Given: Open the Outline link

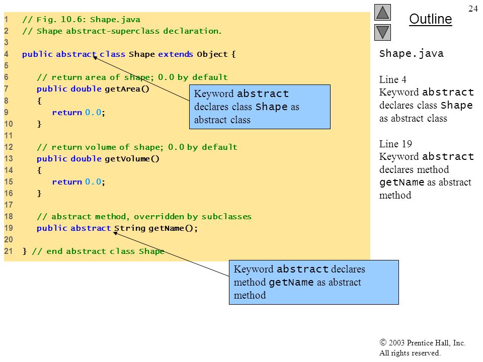Looking at the screenshot, I should pos(430,19).
